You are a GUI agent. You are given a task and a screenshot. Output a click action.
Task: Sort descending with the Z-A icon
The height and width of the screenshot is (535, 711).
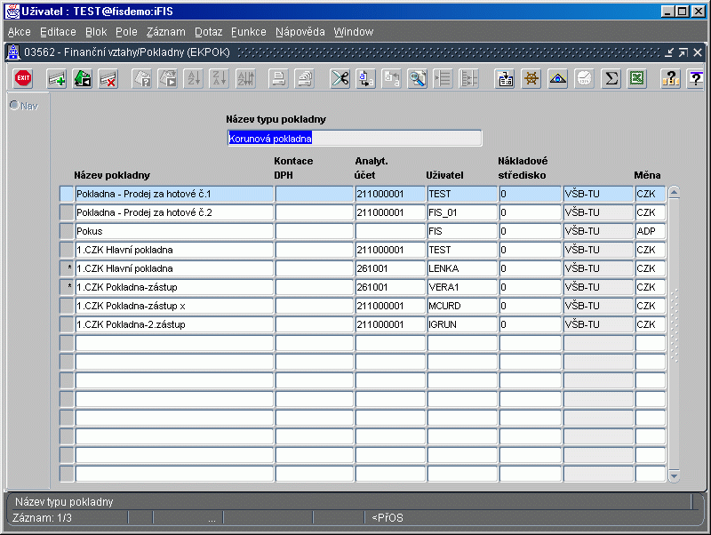(x=220, y=79)
